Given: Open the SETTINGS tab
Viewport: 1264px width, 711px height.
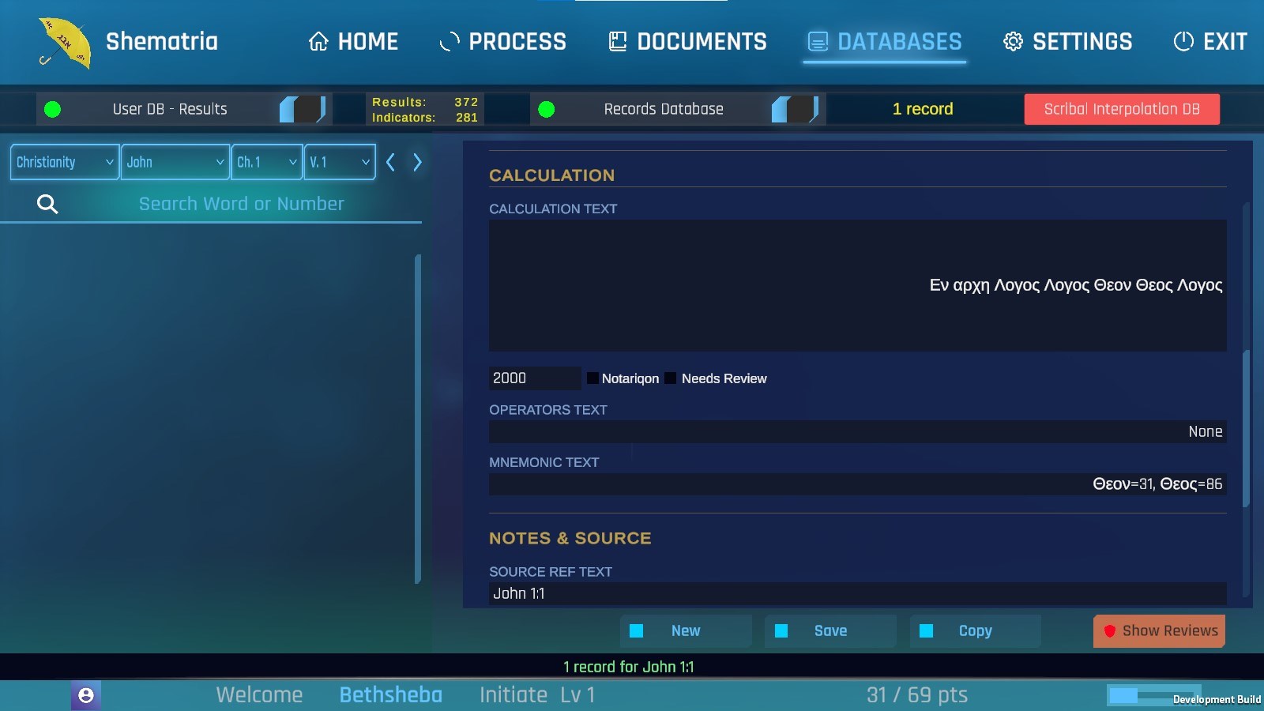Looking at the screenshot, I should click(1067, 41).
